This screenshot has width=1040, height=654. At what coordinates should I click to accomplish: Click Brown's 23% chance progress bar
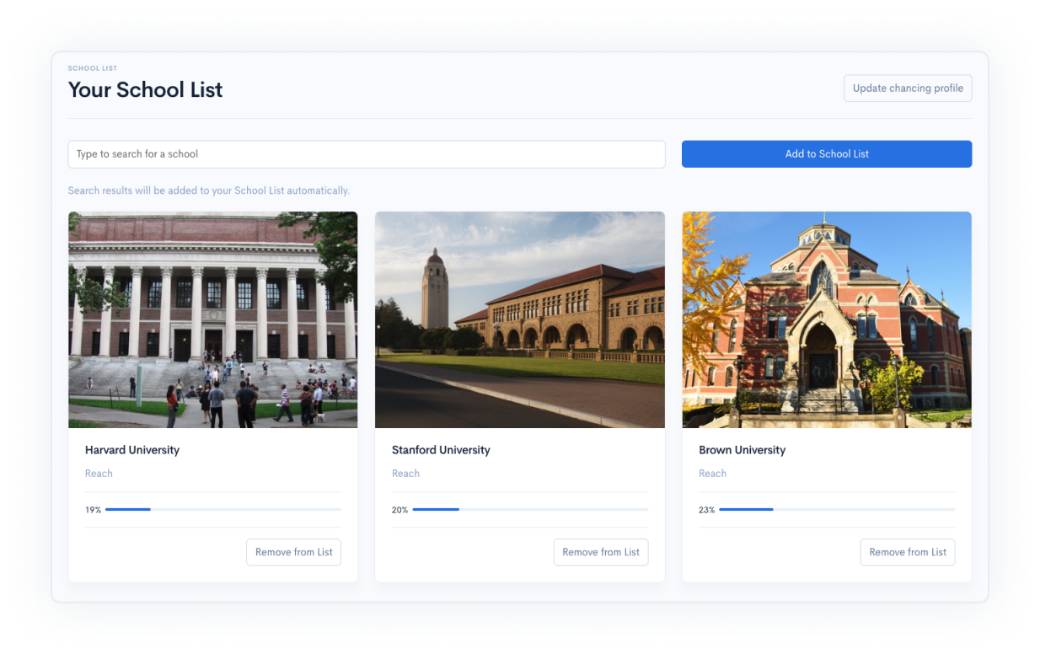click(x=836, y=510)
